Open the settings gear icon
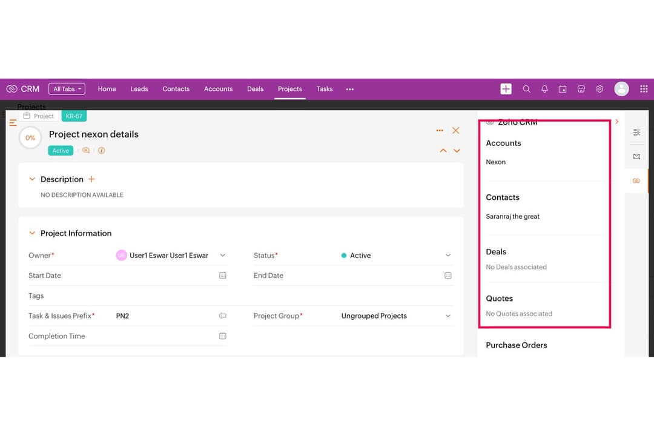This screenshot has height=436, width=654. tap(599, 89)
